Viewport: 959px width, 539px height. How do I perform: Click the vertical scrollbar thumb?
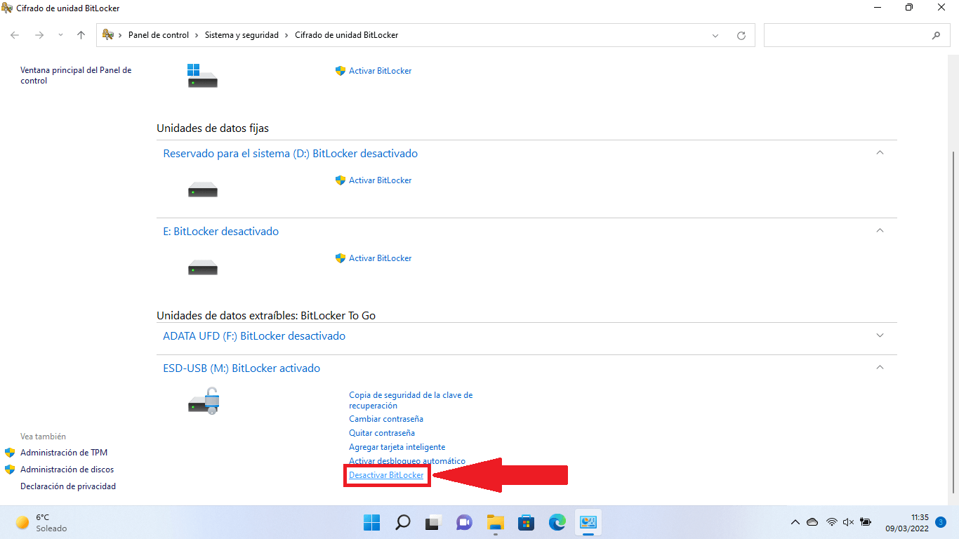click(953, 321)
